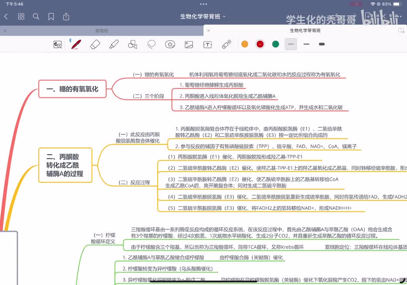407x285 pixels.
Task: Tap 1. 丙酮酸脱氢酶复合体存在于线粒体中 text
Action: tap(258, 132)
